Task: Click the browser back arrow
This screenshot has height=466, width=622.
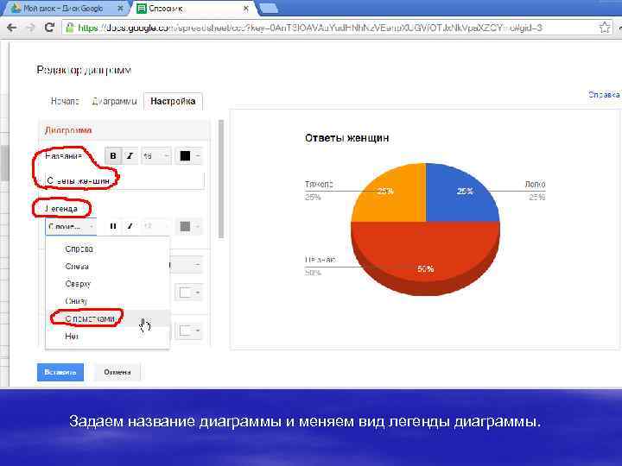Action: [x=12, y=28]
